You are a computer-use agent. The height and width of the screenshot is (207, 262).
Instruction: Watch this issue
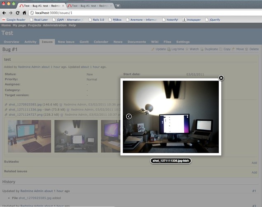pos(192,49)
